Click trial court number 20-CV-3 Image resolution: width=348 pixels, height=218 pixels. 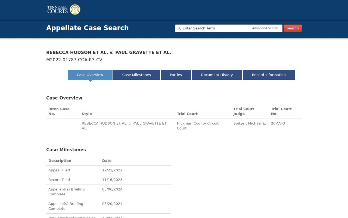(x=278, y=123)
